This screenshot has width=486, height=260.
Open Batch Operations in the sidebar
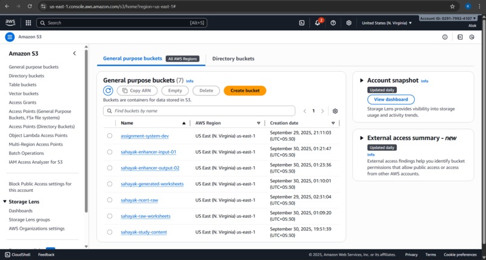click(27, 153)
